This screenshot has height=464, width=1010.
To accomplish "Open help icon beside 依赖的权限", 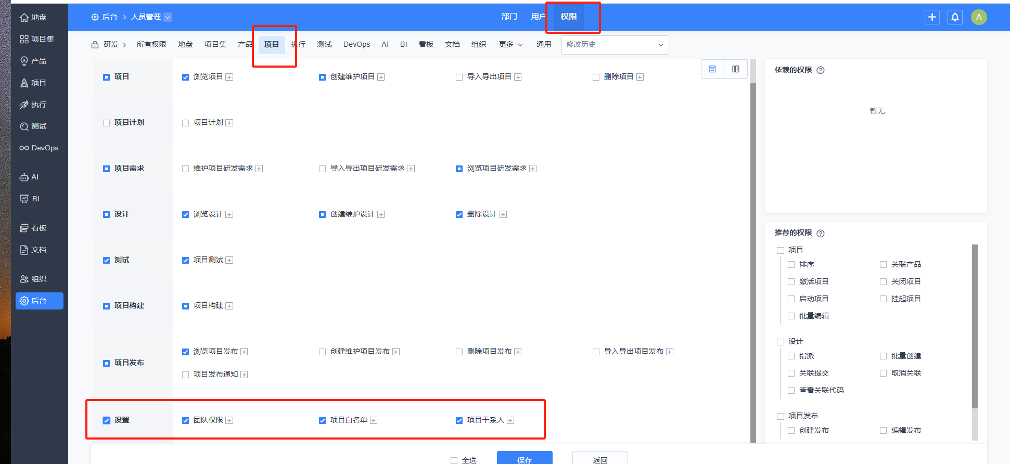I will (821, 70).
